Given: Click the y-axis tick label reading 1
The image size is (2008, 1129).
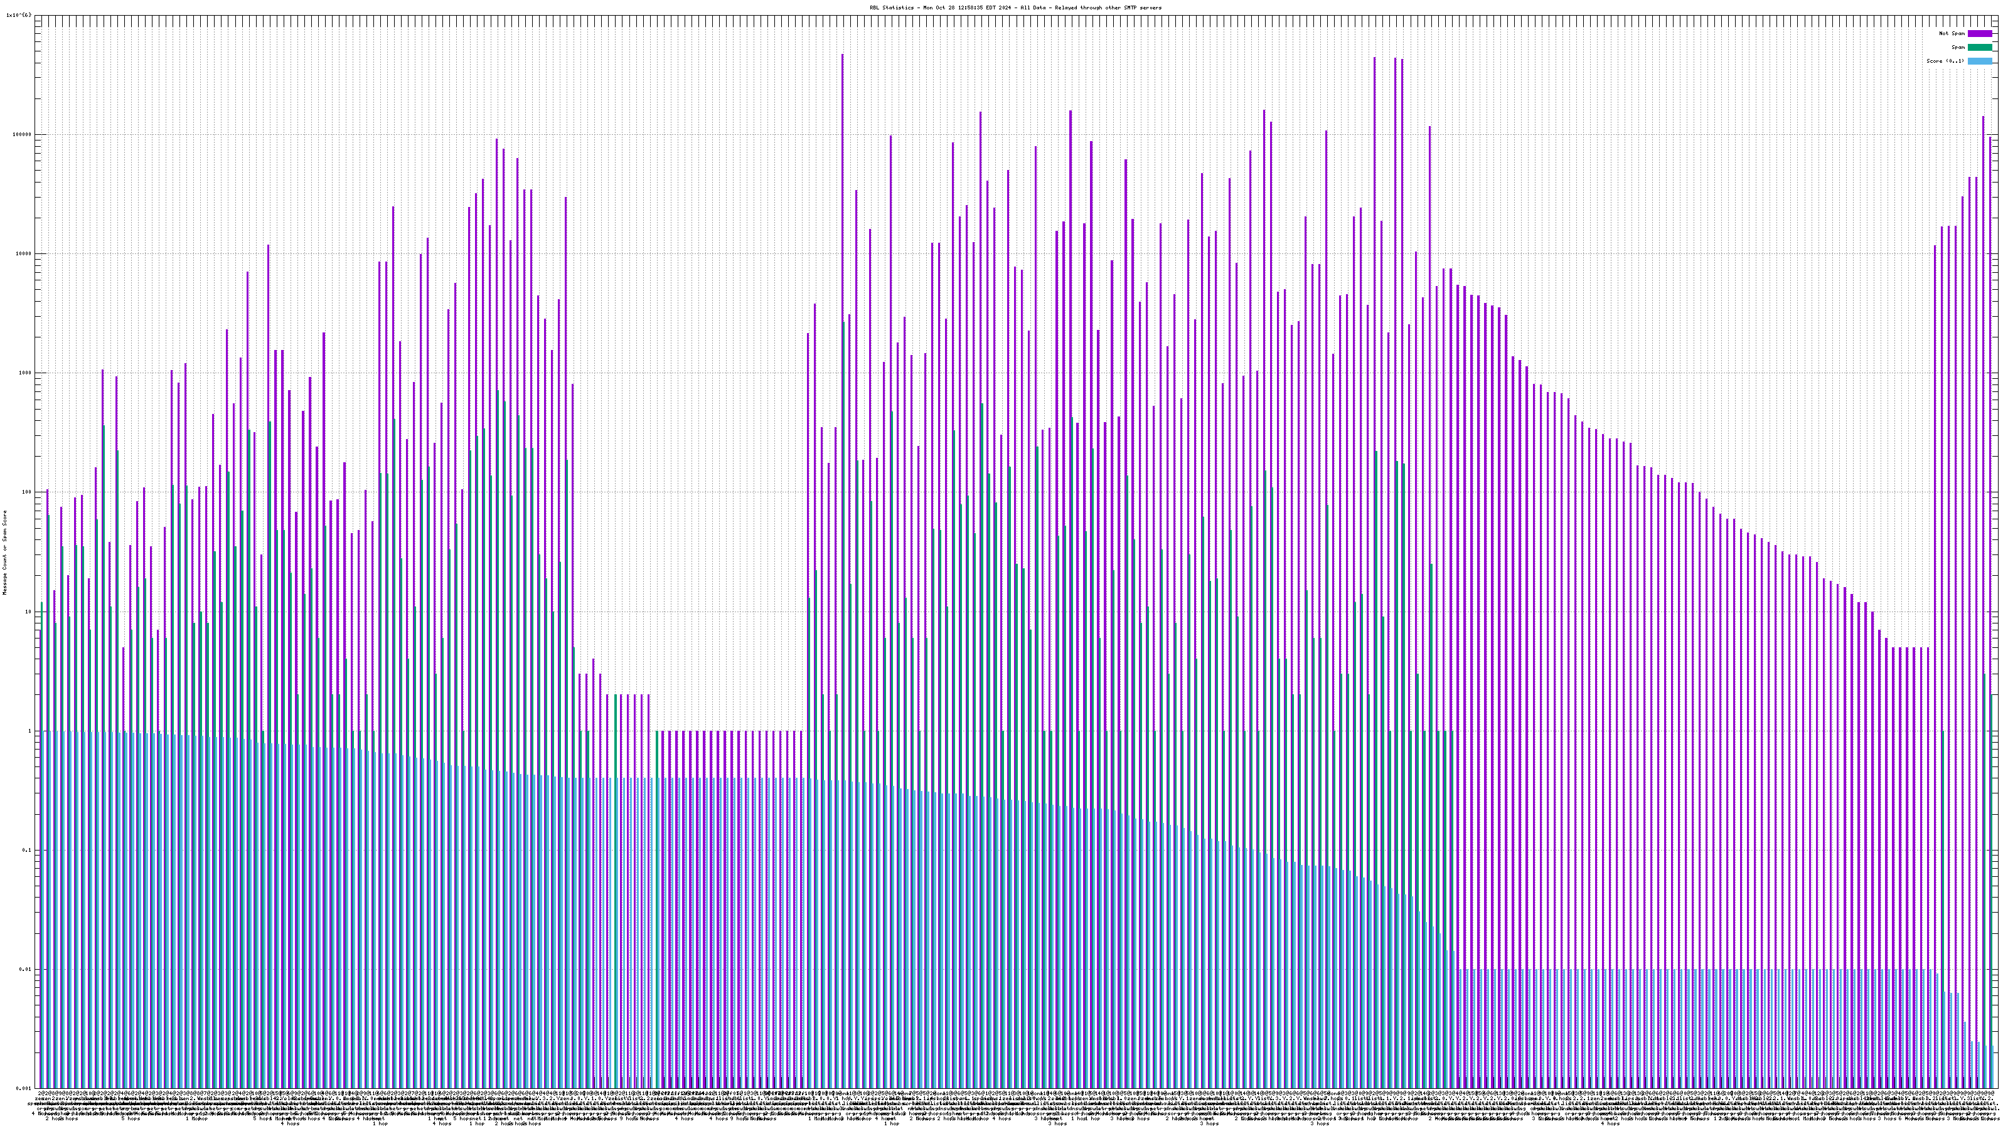Looking at the screenshot, I should click(30, 730).
